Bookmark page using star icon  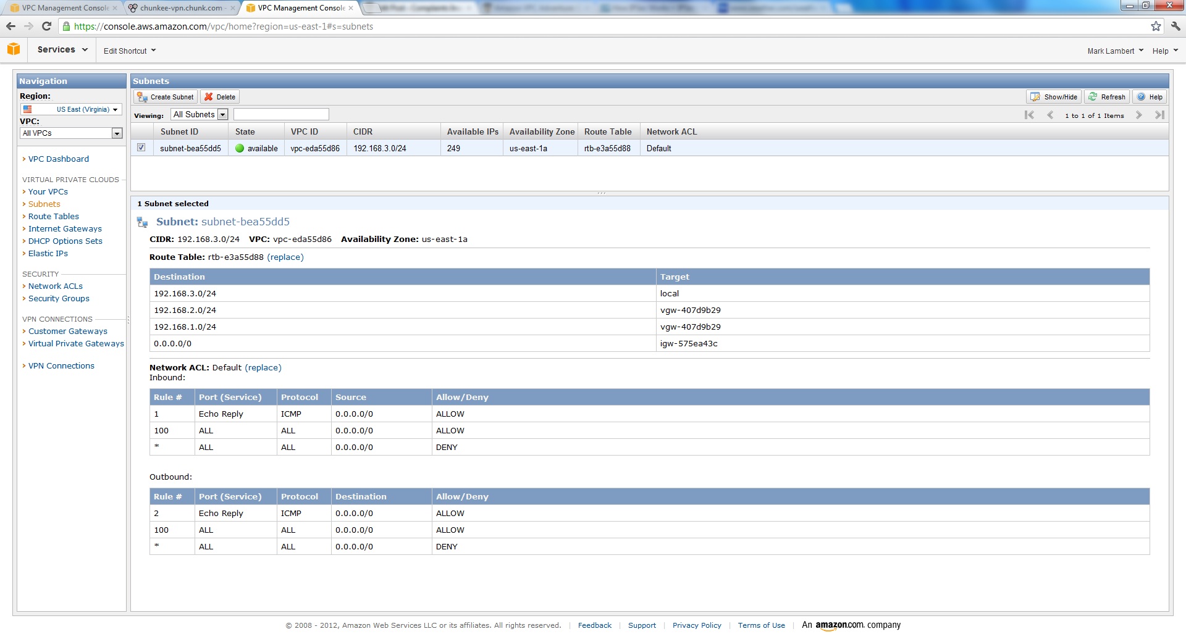point(1156,26)
